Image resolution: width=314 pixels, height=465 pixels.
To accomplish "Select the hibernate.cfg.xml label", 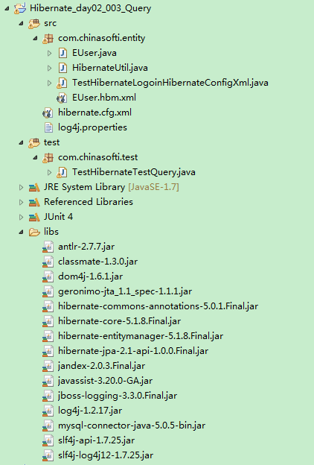I will click(x=94, y=113).
